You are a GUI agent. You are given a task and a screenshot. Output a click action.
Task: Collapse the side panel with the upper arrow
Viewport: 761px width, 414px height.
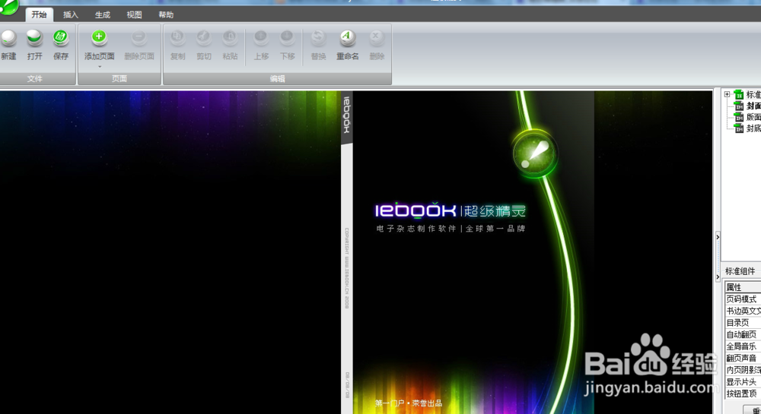pos(718,237)
